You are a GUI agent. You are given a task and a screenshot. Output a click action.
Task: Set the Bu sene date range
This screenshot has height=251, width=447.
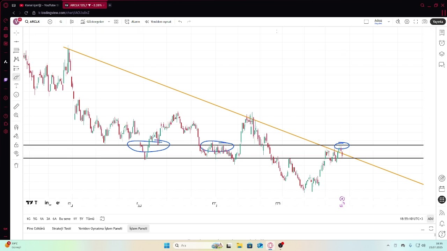(65, 219)
